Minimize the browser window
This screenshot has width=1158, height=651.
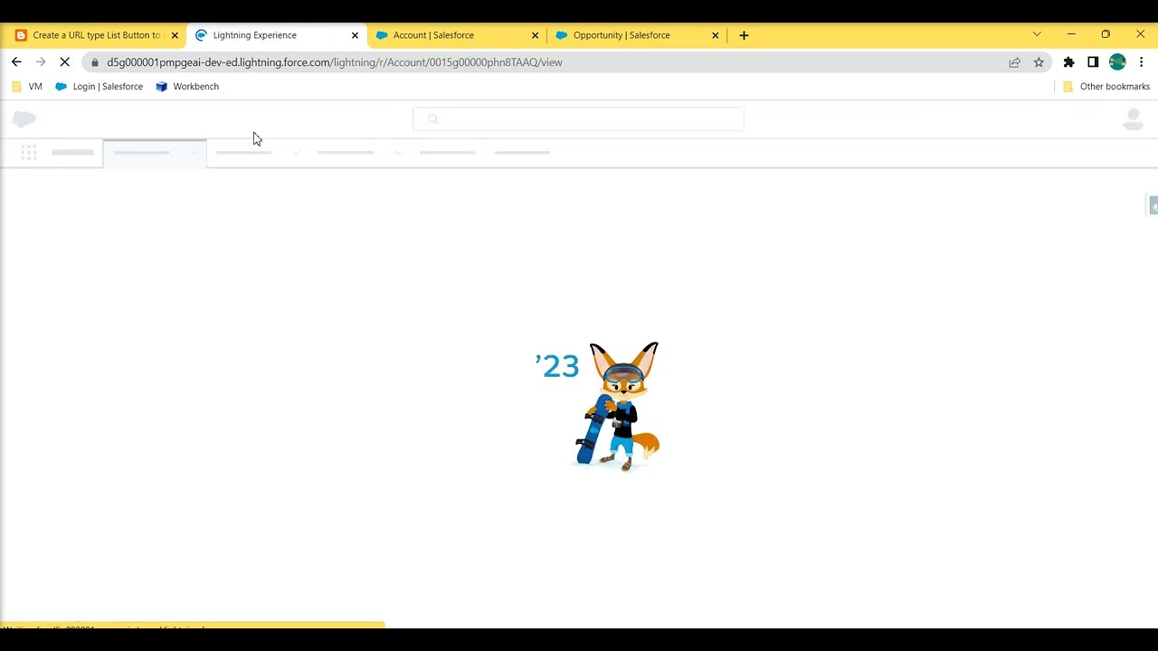tap(1071, 34)
